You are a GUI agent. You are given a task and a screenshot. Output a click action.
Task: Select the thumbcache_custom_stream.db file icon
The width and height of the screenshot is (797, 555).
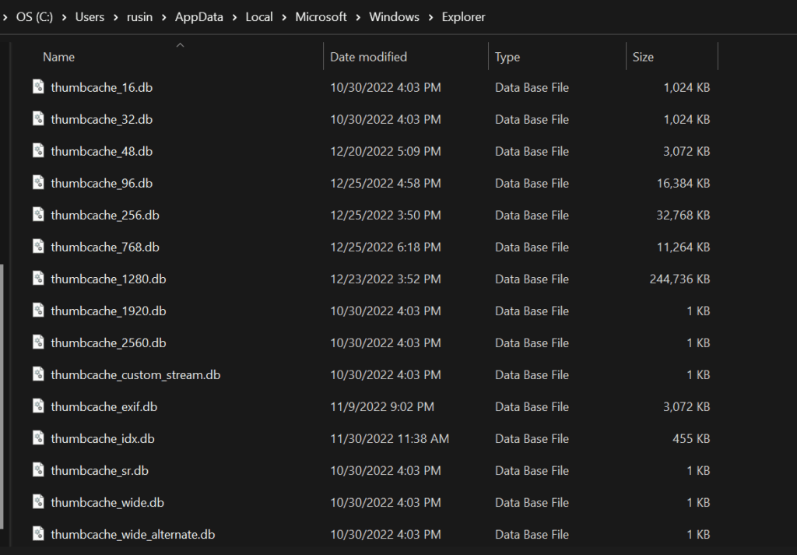pyautogui.click(x=39, y=374)
